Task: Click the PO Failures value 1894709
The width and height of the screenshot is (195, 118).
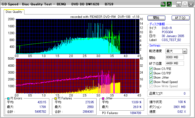Action: 135,113
